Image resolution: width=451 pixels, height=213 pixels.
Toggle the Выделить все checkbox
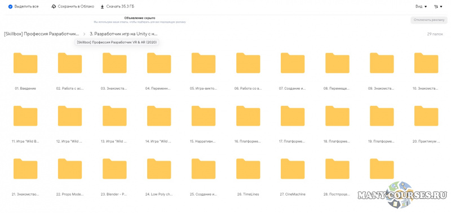pyautogui.click(x=10, y=7)
